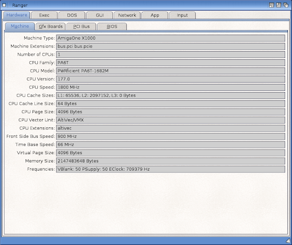Click the CPU Speed field showing 1800 MHz

coord(171,87)
